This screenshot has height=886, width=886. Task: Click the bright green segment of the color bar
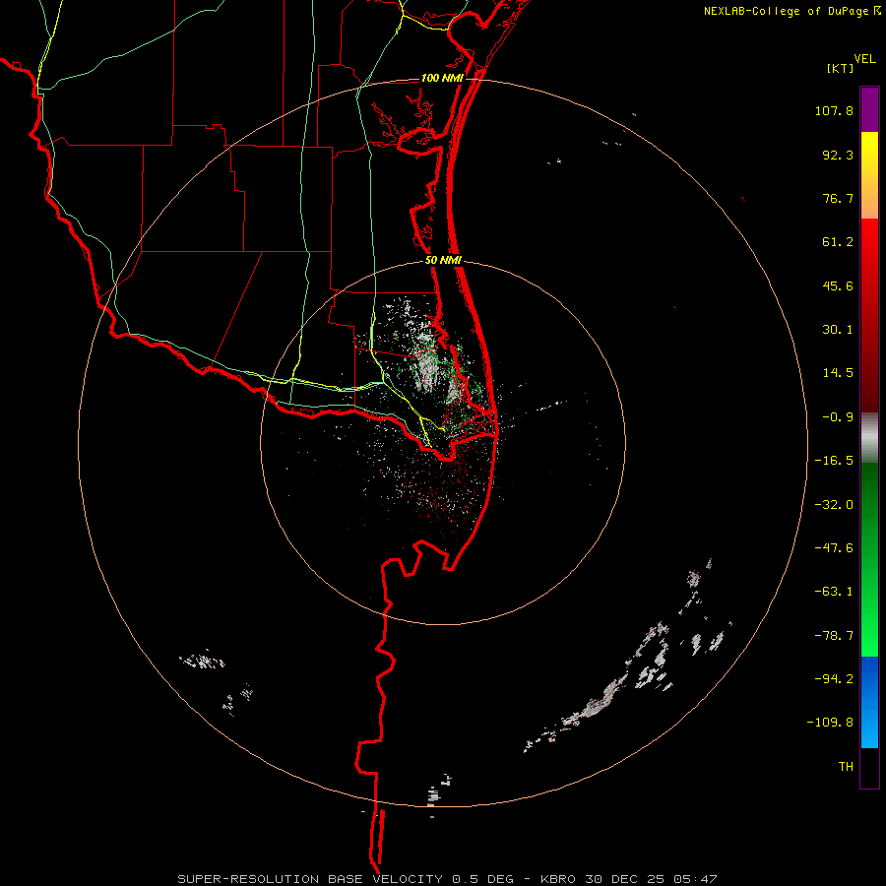click(x=869, y=559)
